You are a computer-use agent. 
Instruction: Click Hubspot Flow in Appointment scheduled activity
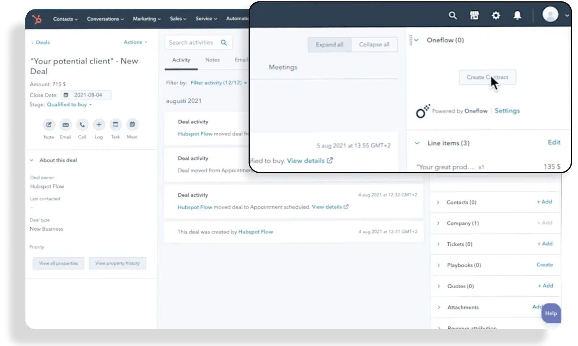point(195,207)
